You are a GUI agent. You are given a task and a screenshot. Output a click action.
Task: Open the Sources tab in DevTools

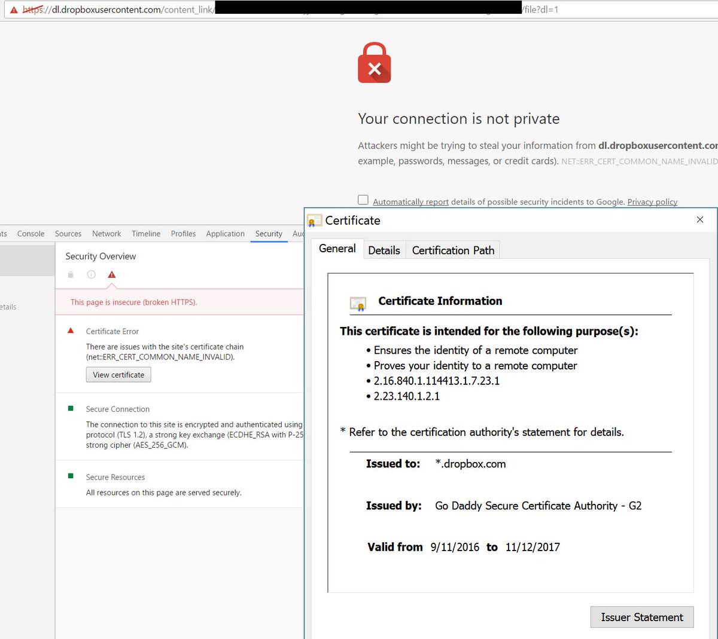[68, 234]
